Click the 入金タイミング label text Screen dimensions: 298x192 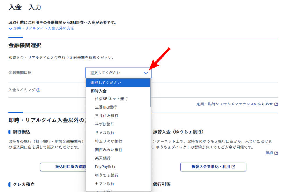(22, 90)
